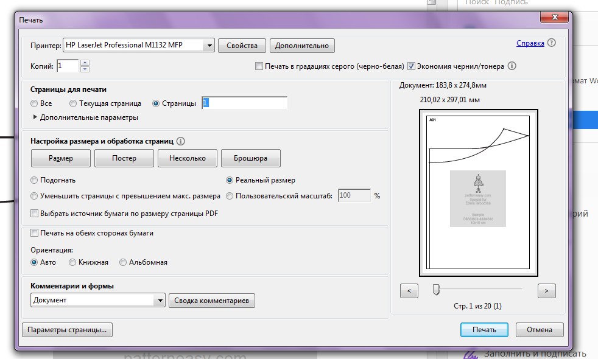This screenshot has height=359, width=598.
Task: Choose Альбомная orientation
Action: click(123, 262)
